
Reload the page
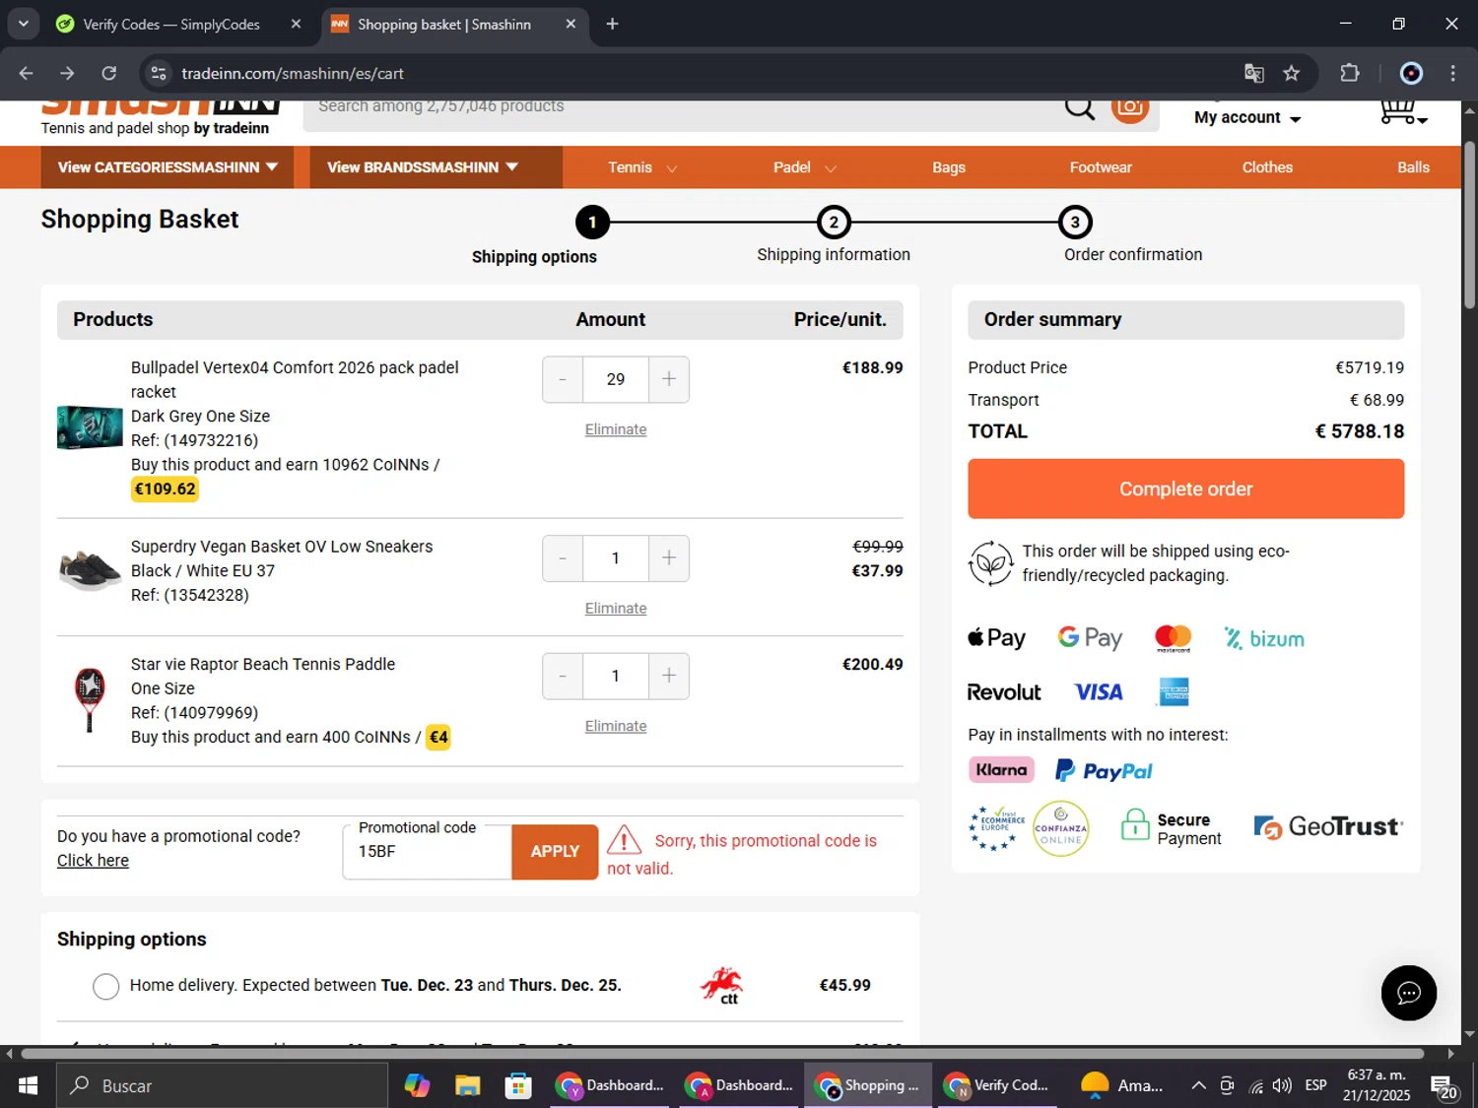[x=109, y=73]
